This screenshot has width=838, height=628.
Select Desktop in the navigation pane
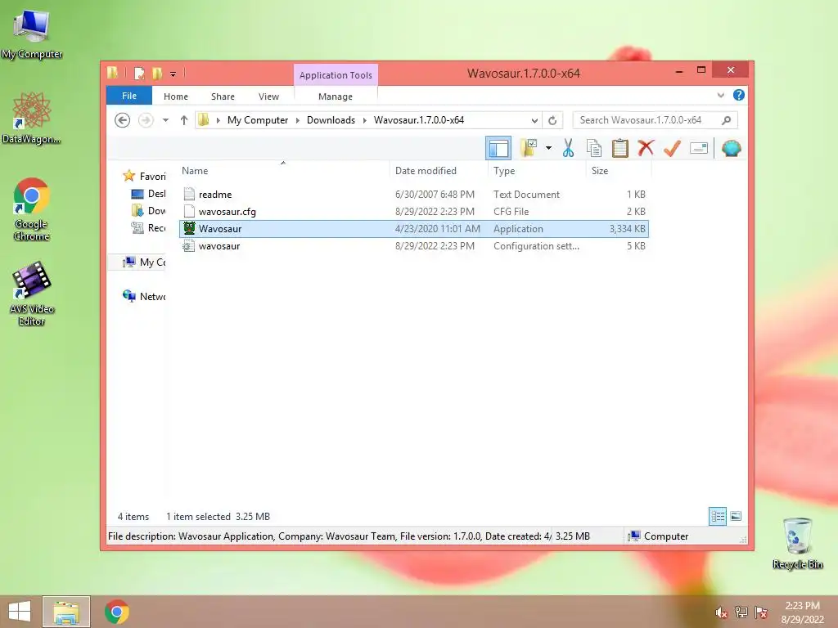coord(149,193)
